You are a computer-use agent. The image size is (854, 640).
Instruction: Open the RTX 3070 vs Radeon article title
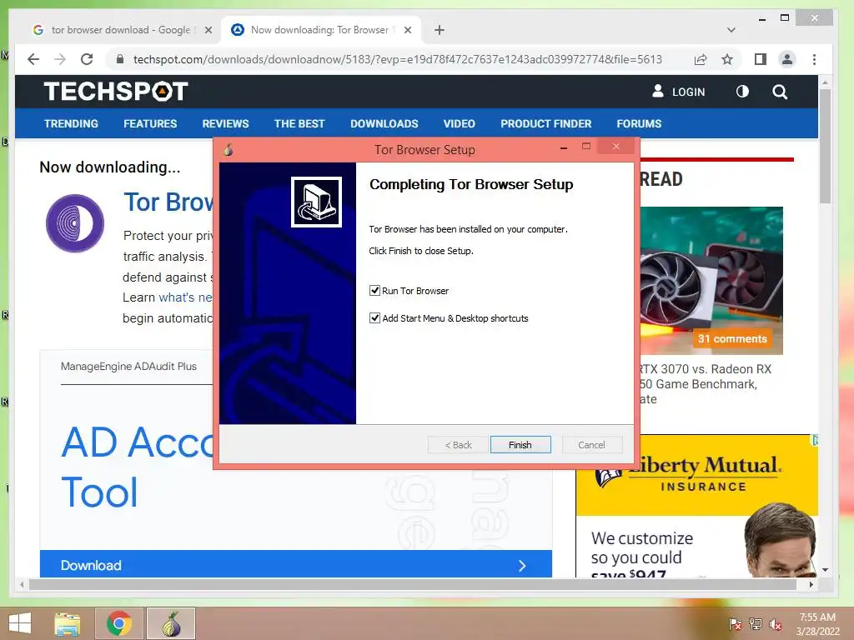click(x=705, y=383)
